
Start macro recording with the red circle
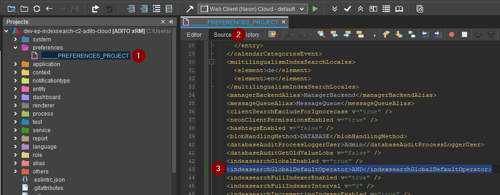point(452,34)
